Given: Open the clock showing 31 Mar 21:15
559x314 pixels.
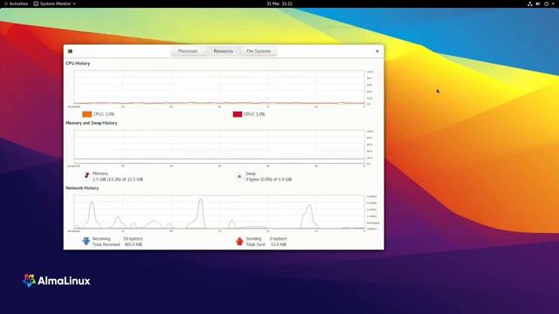Looking at the screenshot, I should pos(279,3).
